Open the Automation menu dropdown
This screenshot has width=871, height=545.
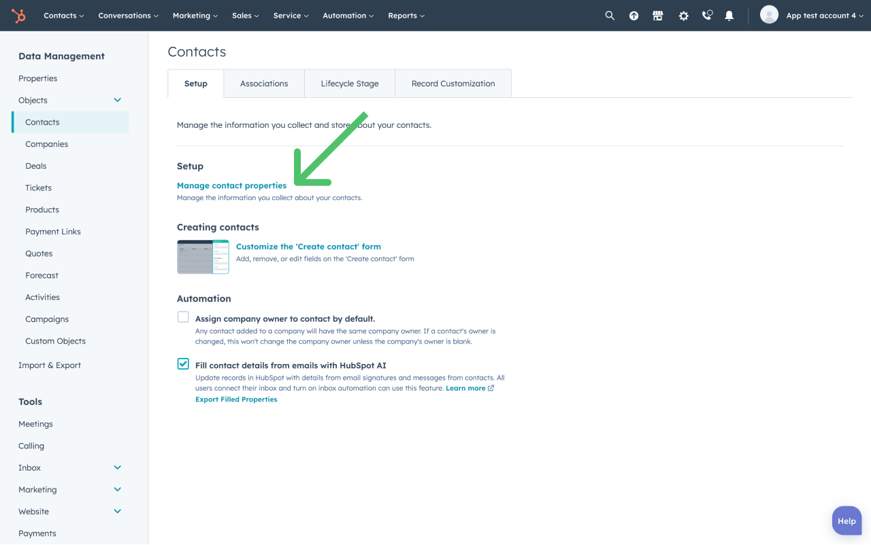[x=348, y=16]
